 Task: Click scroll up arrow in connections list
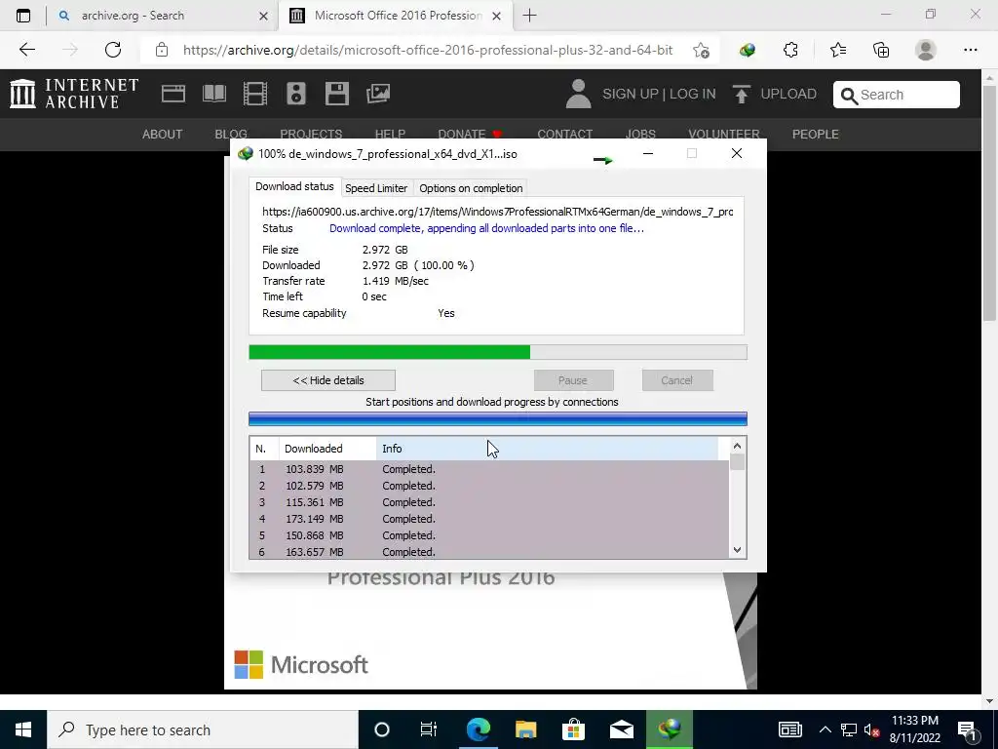[737, 446]
